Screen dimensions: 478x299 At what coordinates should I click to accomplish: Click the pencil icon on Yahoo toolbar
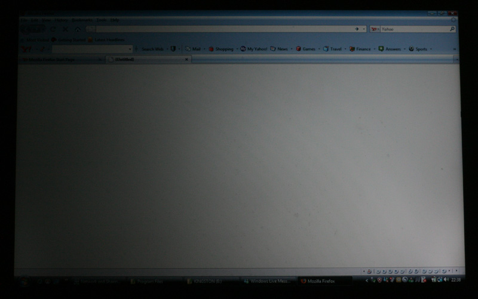coord(42,49)
